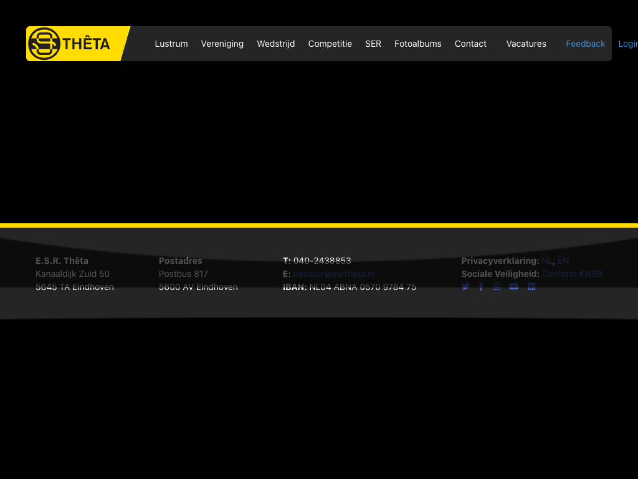638x479 pixels.
Task: Click the Login link
Action: click(x=627, y=44)
